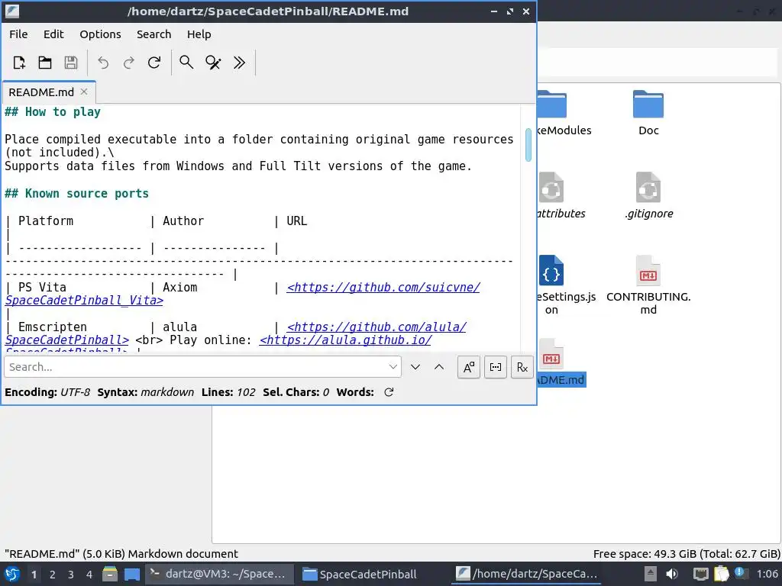Viewport: 782px width, 586px height.
Task: Click the Save toolbar icon
Action: [71, 63]
